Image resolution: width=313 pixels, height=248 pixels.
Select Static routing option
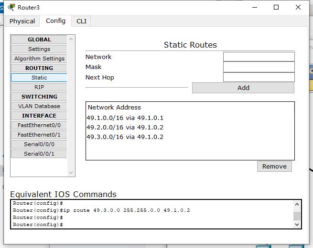(x=39, y=78)
